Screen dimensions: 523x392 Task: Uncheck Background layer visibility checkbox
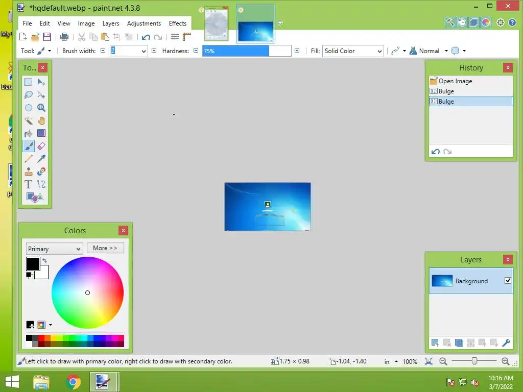click(x=508, y=280)
